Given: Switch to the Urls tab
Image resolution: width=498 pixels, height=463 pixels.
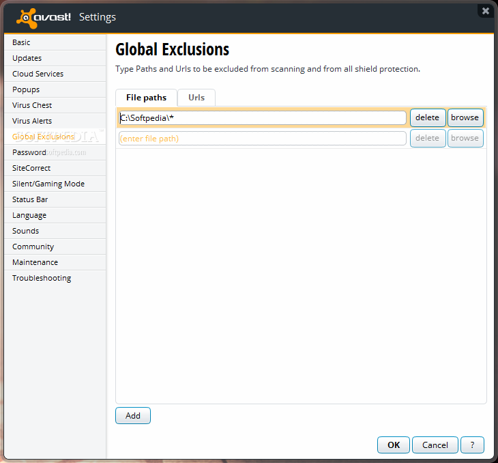Looking at the screenshot, I should (x=196, y=98).
